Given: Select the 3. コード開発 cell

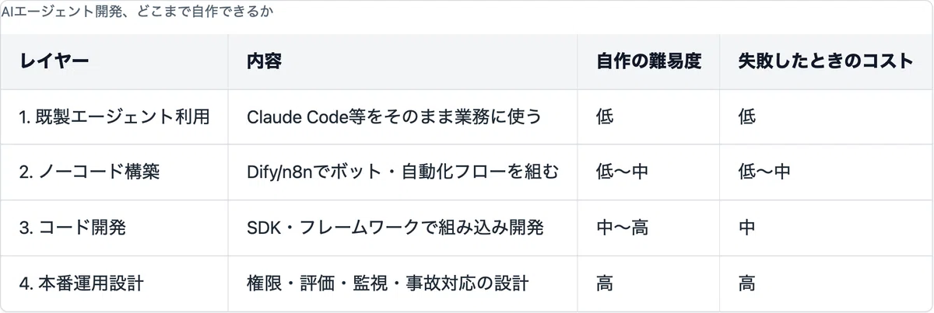Looking at the screenshot, I should click(114, 228).
